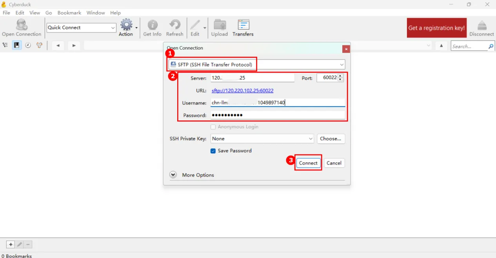This screenshot has height=258, width=496.
Task: Open the path dropdown in navigation bar
Action: tap(429, 46)
